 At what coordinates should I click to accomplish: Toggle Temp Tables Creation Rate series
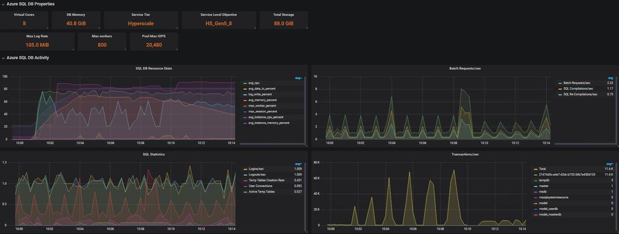coord(266,180)
